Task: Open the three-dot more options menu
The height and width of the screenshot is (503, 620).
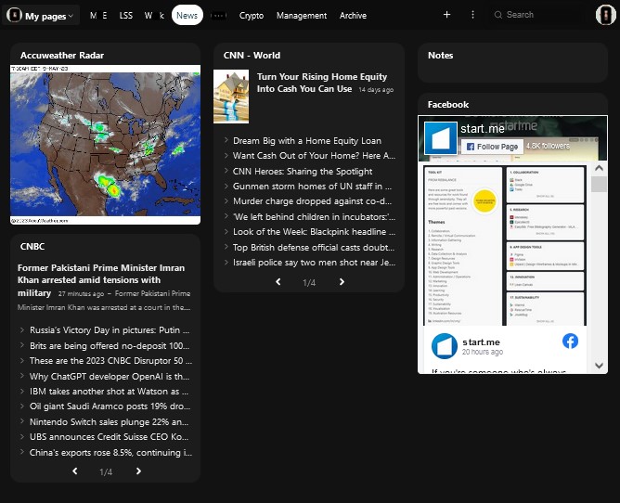Action: point(472,15)
